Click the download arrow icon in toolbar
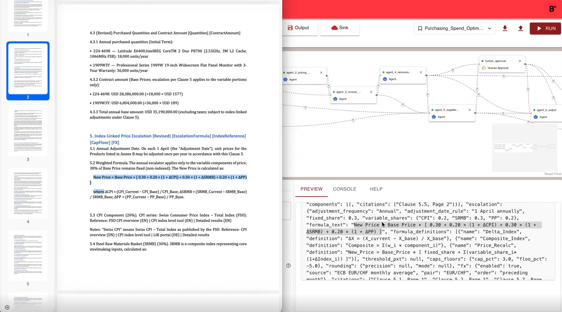The width and height of the screenshot is (562, 312). coord(505,29)
